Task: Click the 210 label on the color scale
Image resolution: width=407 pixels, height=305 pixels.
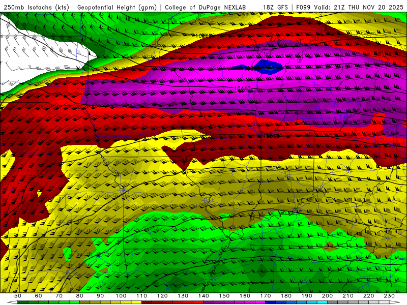Action: click(x=348, y=296)
